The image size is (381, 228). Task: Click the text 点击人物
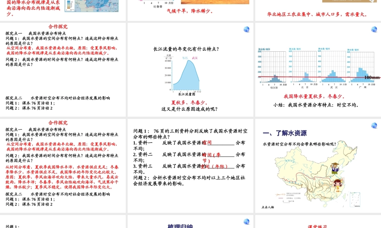[268, 207]
